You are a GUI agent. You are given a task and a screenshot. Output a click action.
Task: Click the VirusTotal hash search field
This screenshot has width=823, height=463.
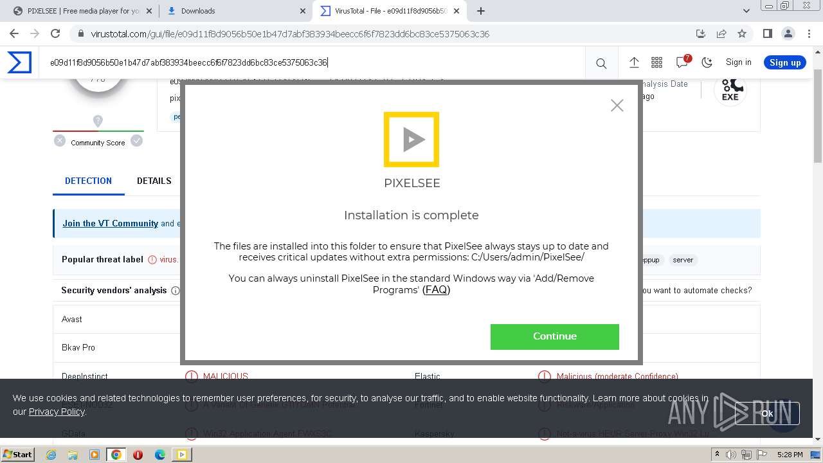pos(312,62)
